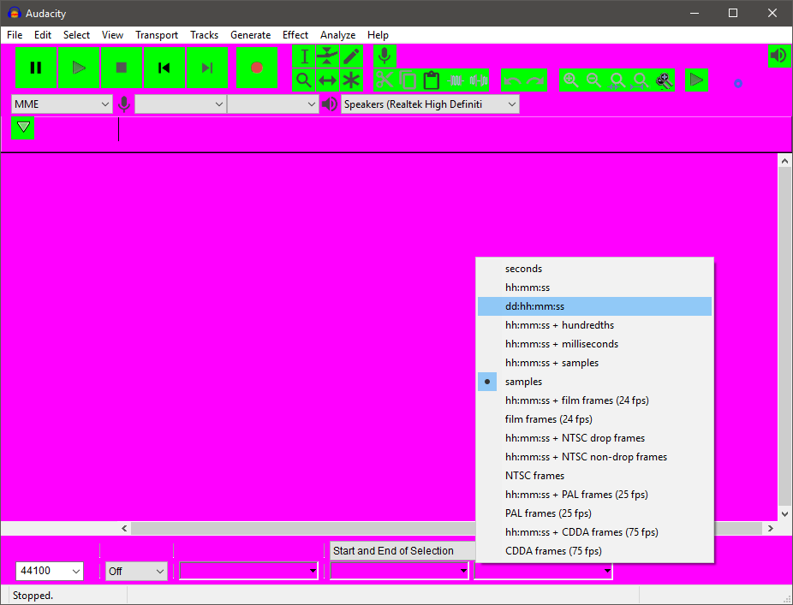Open the Effect menu
Screen dimensions: 793x605
(x=295, y=35)
